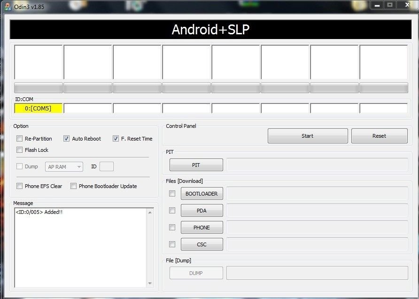This screenshot has width=419, height=299.
Task: Click the PDA file button
Action: point(202,211)
